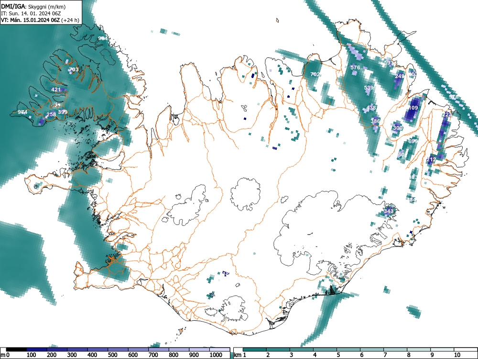Click the '703' visibility value in the Westfjords
This screenshot has height=359, width=478.
[74, 69]
